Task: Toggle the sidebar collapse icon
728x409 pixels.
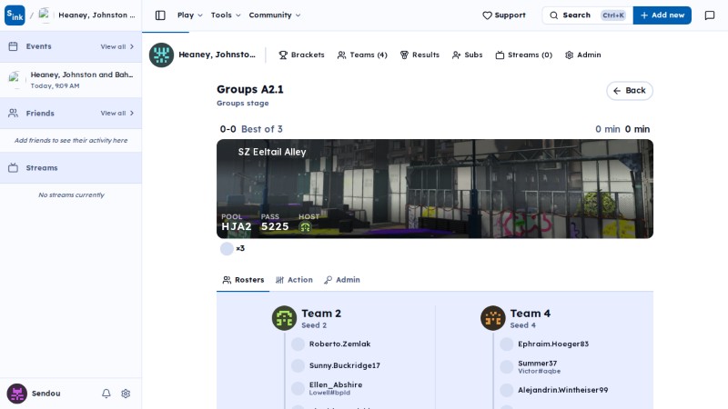Action: [x=160, y=15]
